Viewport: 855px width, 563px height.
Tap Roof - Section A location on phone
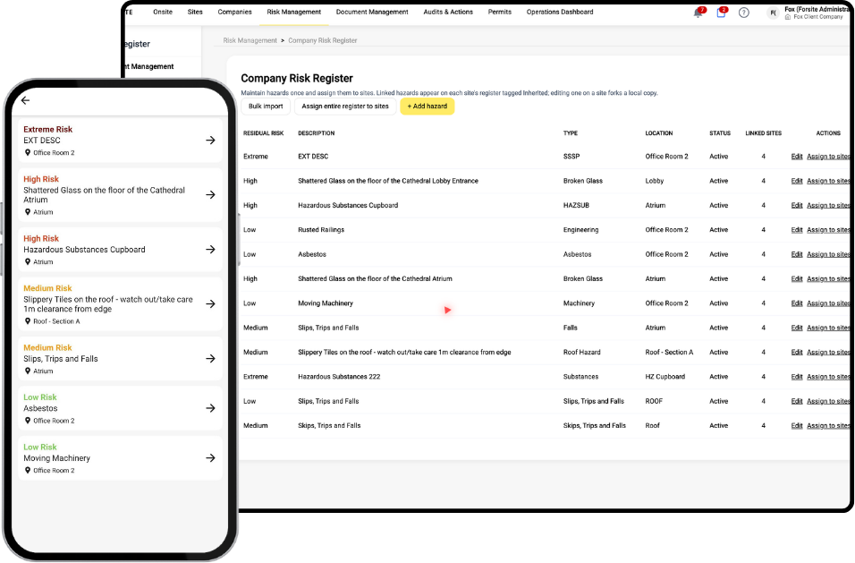click(x=56, y=321)
